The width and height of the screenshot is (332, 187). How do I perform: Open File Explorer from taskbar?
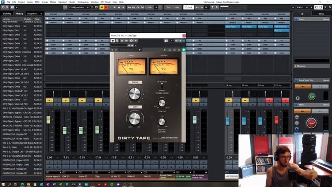(29, 184)
